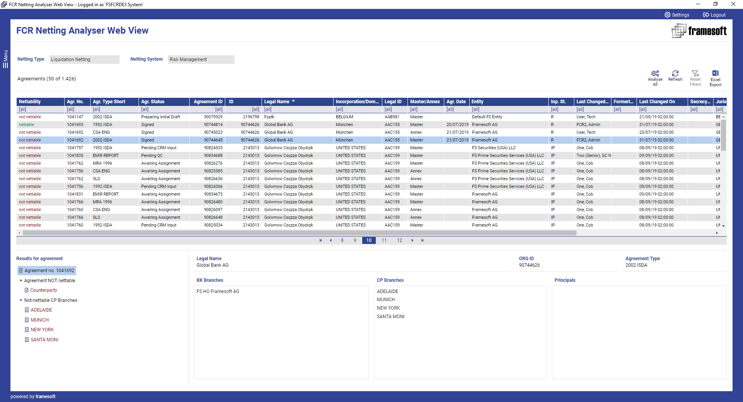
Task: Sort by the Master/Annex column header
Action: tap(425, 102)
